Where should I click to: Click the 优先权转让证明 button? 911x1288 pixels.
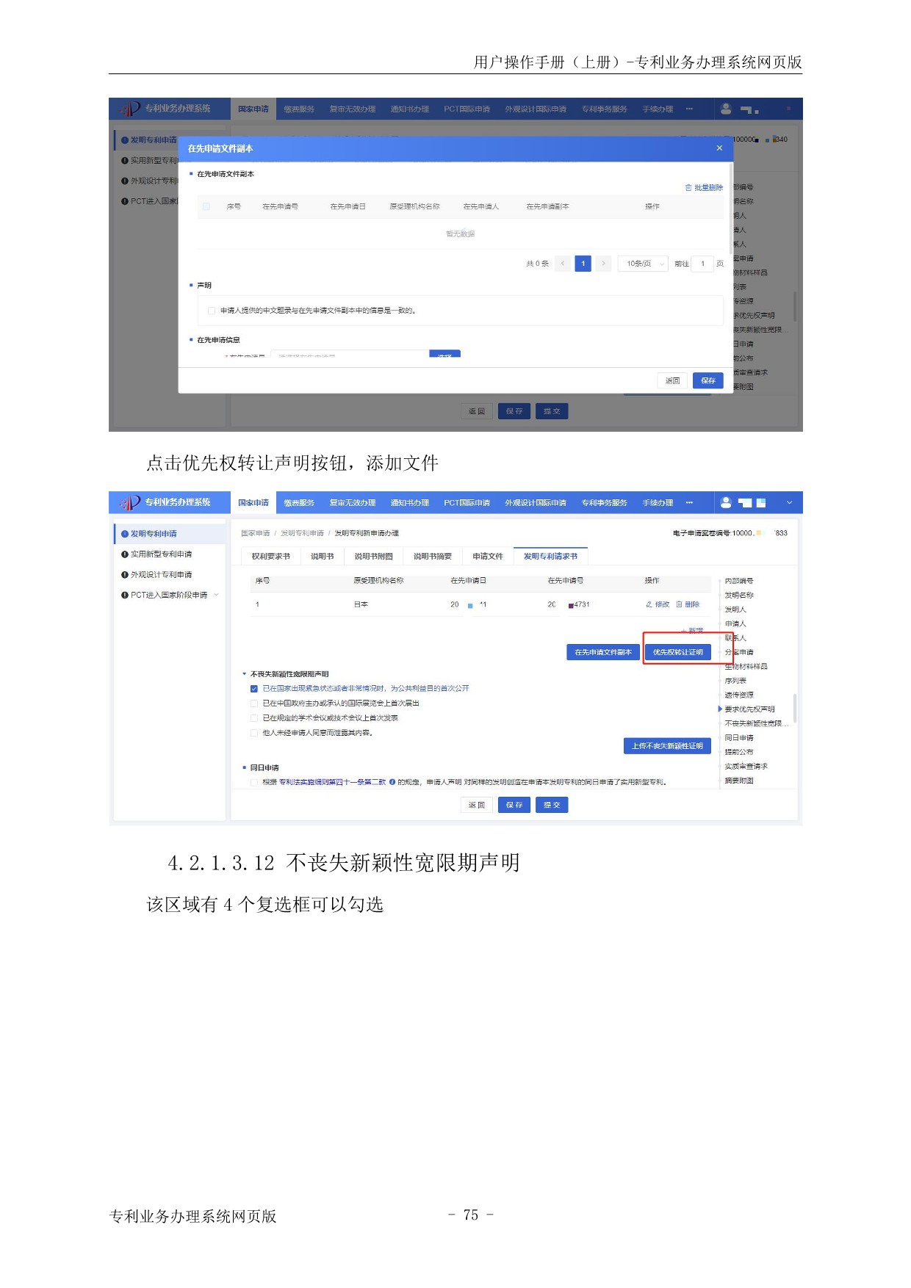(x=677, y=652)
